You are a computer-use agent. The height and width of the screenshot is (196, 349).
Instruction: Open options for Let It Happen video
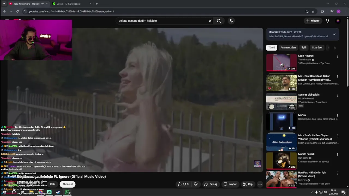(x=338, y=56)
